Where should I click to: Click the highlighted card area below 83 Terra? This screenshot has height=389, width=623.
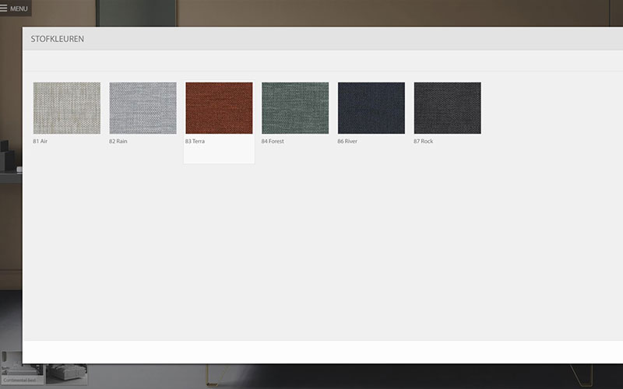219,155
